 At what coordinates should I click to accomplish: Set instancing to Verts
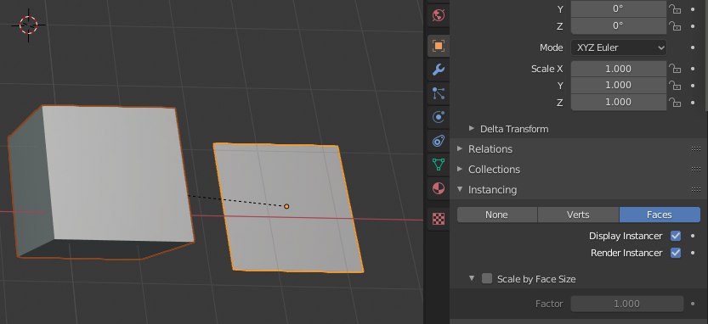click(579, 215)
